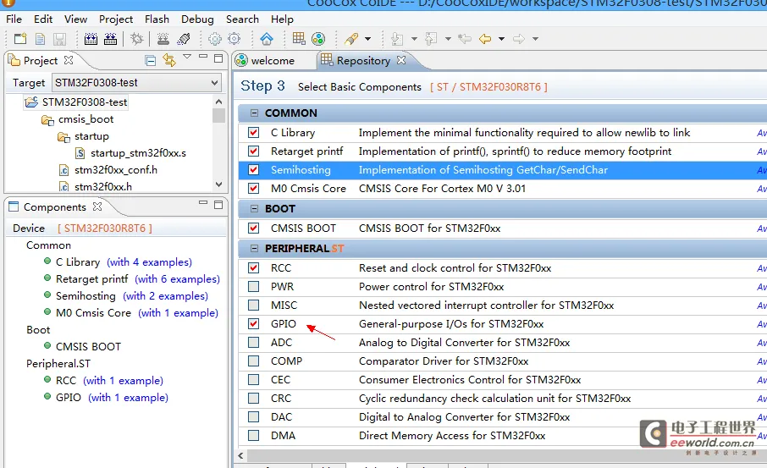This screenshot has height=468, width=767.
Task: Click the welcome globe toolbar icon
Action: (318, 39)
